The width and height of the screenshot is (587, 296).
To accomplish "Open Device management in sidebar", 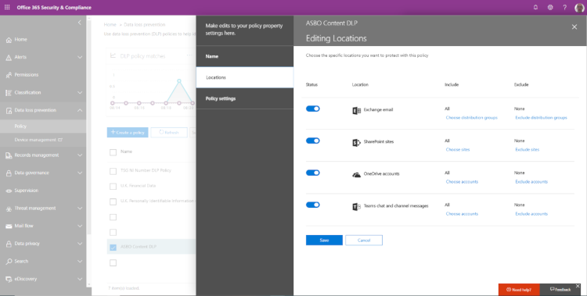I will click(43, 140).
